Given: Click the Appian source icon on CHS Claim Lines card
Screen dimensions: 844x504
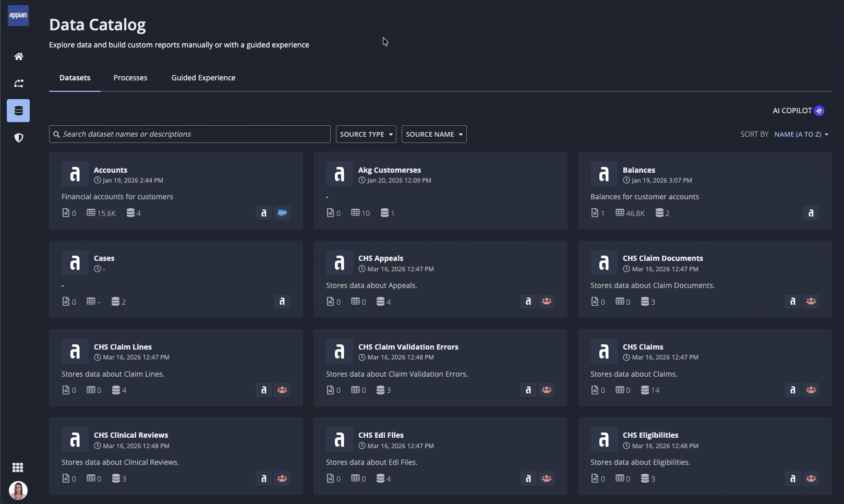Looking at the screenshot, I should pos(264,390).
